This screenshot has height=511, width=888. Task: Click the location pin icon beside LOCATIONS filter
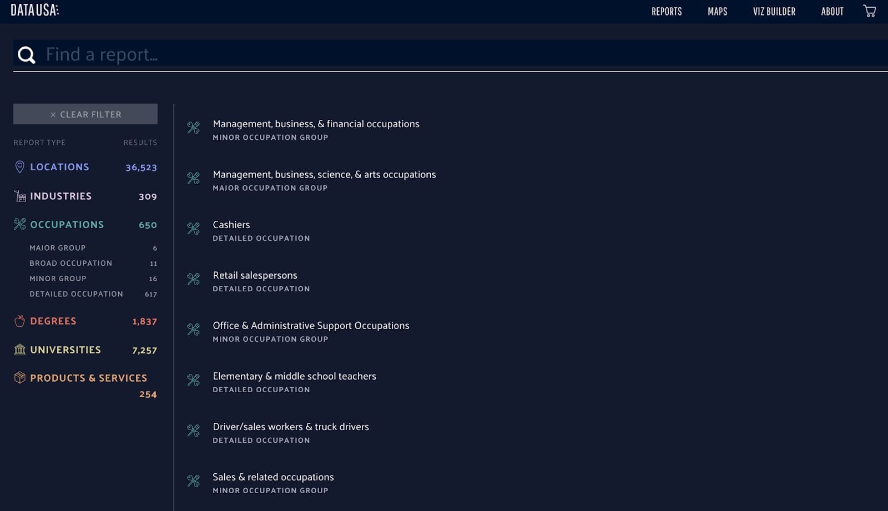click(x=20, y=166)
